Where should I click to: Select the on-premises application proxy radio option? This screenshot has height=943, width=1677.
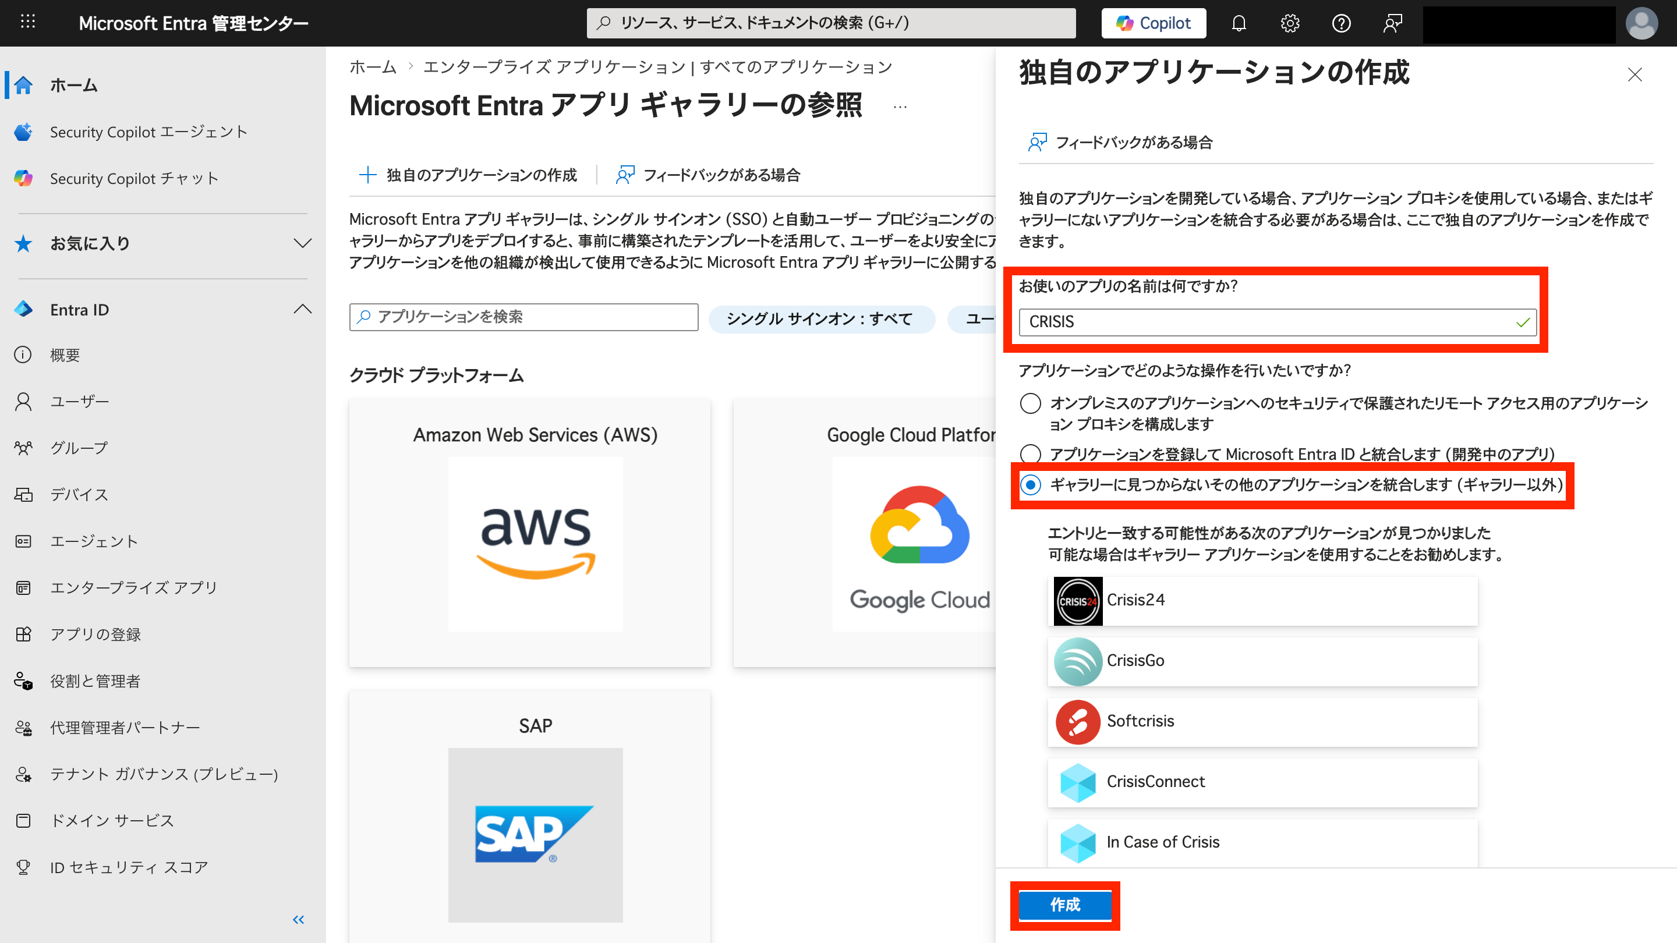click(1031, 403)
